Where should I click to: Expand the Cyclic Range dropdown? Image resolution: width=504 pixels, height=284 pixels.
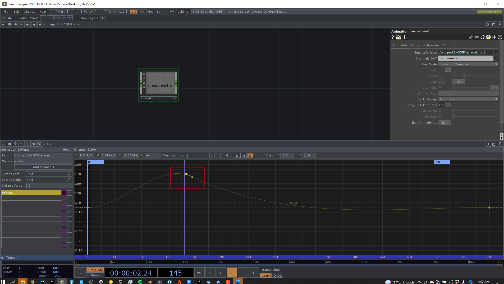[x=468, y=99]
